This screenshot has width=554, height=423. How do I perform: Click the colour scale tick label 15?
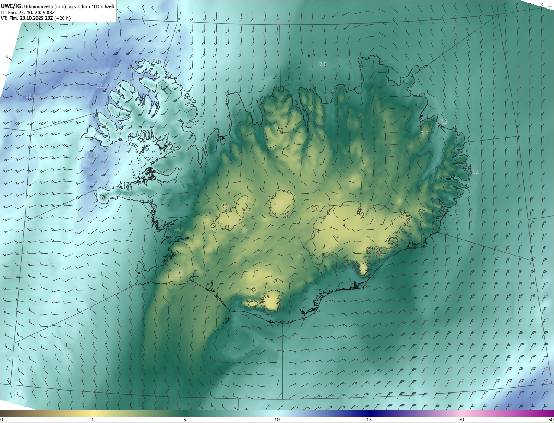pyautogui.click(x=369, y=420)
